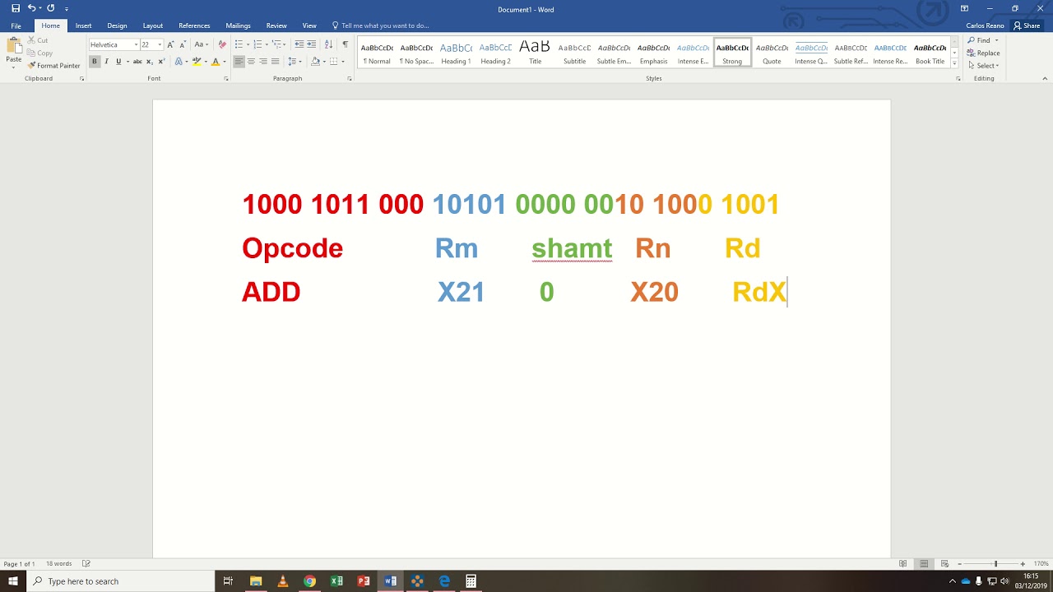
Task: Open the line spacing dropdown
Action: coord(300,62)
